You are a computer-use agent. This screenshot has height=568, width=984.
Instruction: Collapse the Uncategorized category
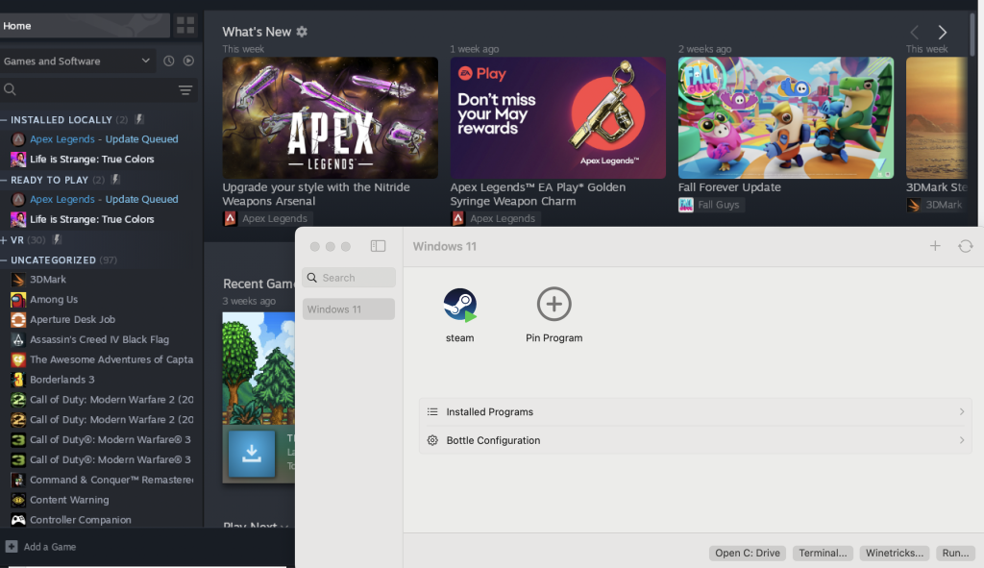(5, 259)
